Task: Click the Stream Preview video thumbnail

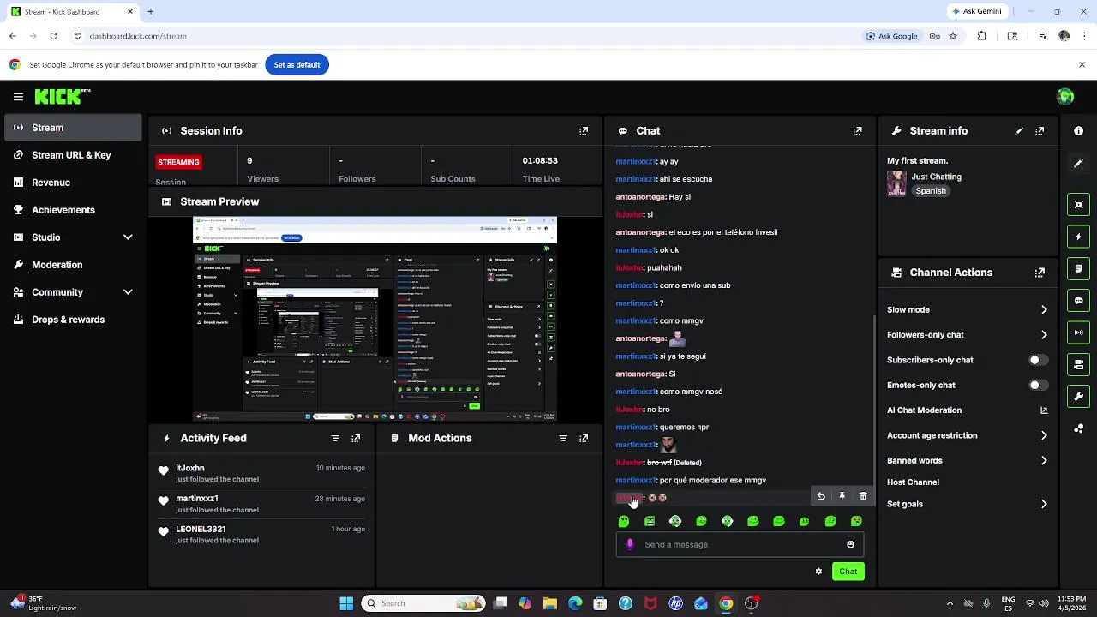Action: click(x=375, y=319)
